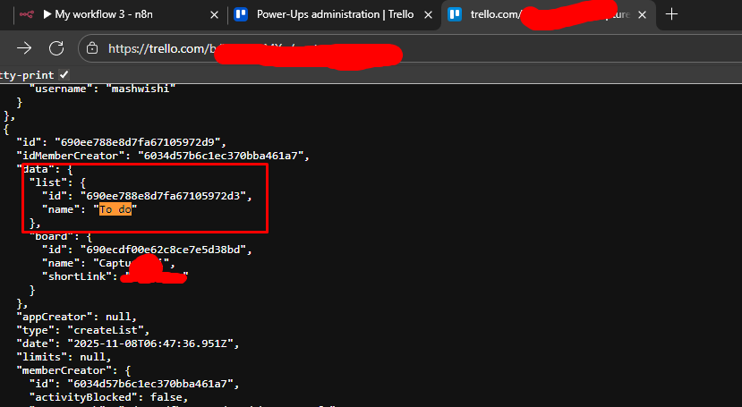Click the "limits": null line
The height and width of the screenshot is (407, 742).
(x=64, y=357)
